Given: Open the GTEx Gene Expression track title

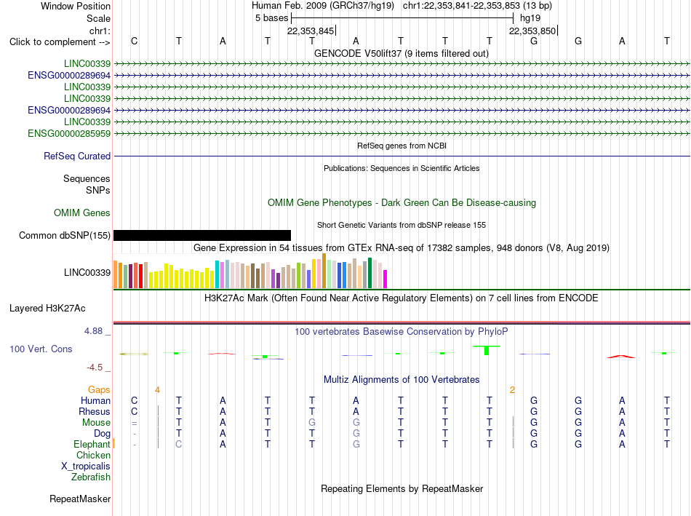Looking at the screenshot, I should point(402,248).
